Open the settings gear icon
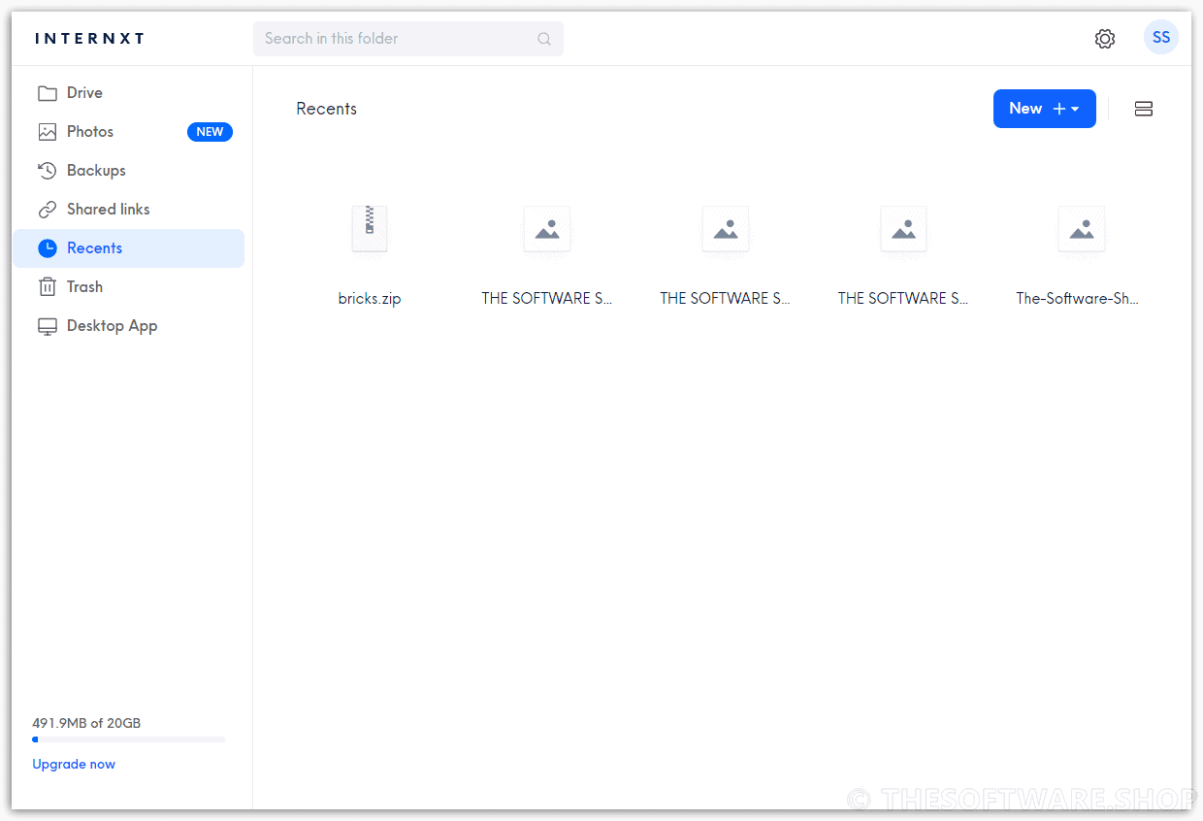Screen dimensions: 1203x821 pos(1104,39)
